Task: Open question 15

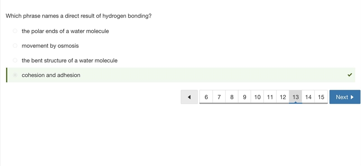Action: tap(321, 97)
